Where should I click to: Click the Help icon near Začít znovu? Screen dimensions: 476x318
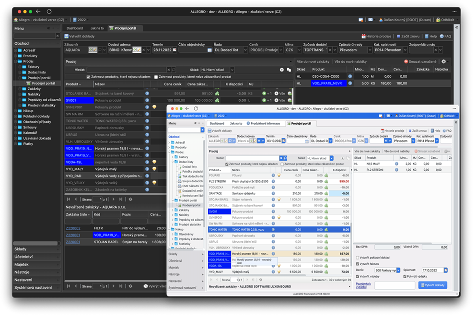point(426,36)
